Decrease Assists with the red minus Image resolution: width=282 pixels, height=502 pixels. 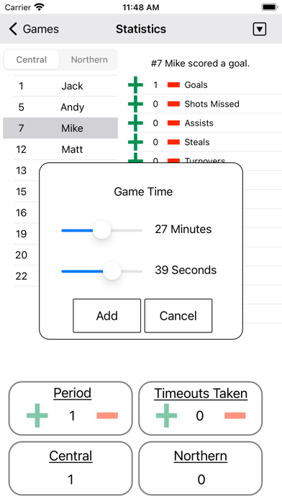[173, 123]
